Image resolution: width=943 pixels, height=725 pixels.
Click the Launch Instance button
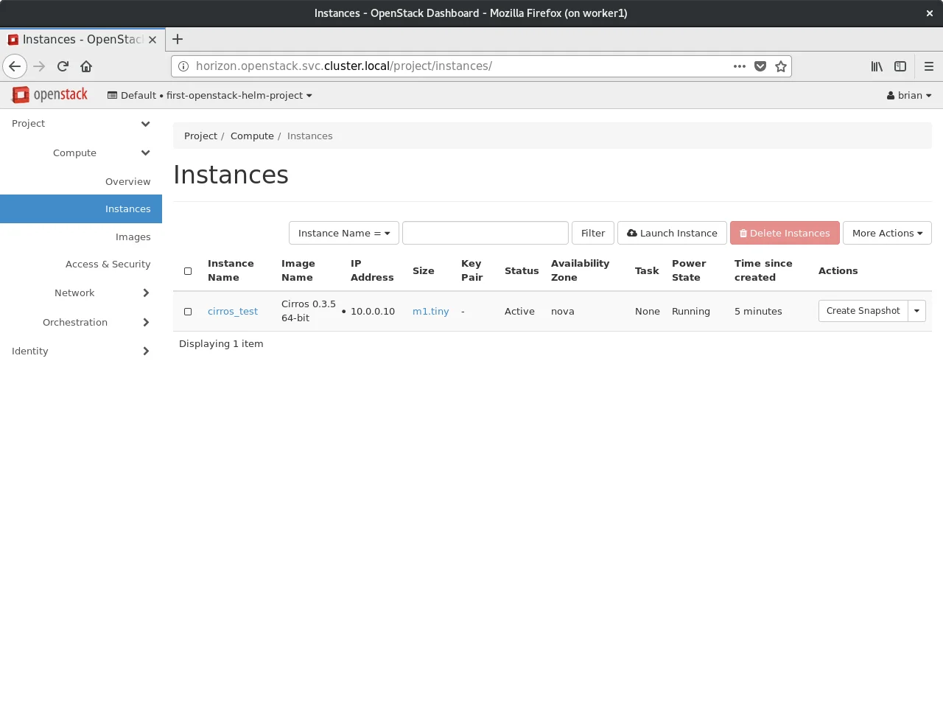[672, 233]
